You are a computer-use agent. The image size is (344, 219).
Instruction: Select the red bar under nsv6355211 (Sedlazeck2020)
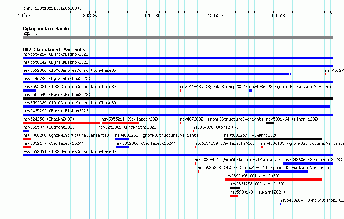pos(120,123)
